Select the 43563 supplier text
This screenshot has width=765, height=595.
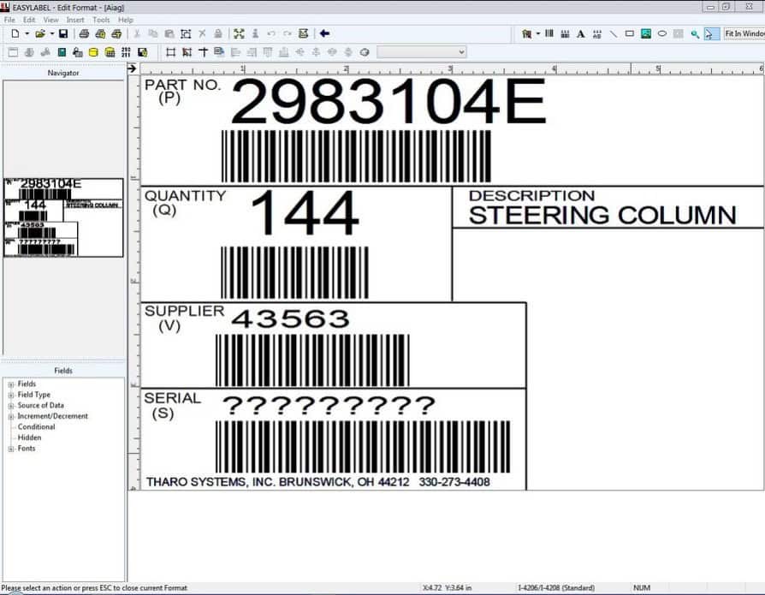click(x=290, y=318)
